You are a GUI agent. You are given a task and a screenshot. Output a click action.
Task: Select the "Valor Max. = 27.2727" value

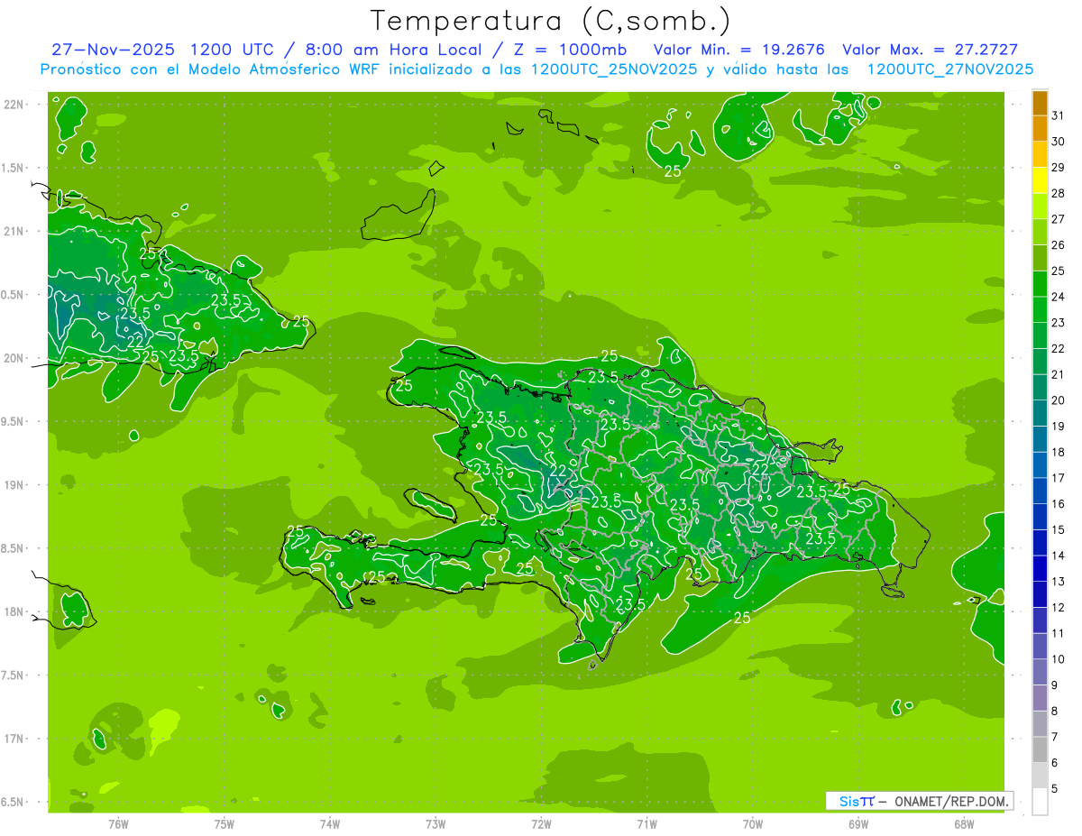tap(931, 50)
